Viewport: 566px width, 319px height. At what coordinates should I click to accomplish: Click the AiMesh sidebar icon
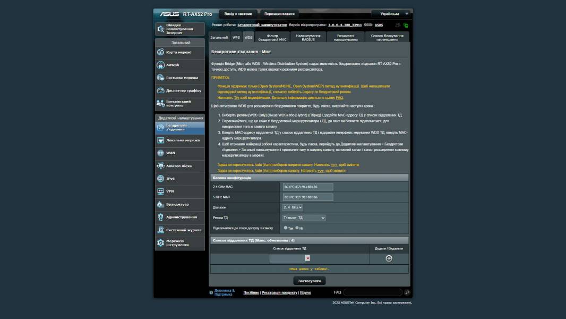[x=161, y=65]
